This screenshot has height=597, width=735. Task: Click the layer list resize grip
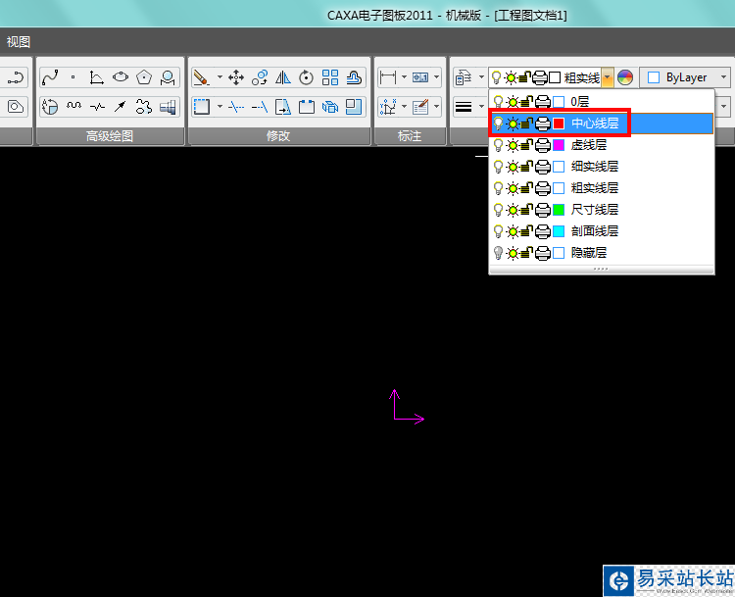coord(602,270)
